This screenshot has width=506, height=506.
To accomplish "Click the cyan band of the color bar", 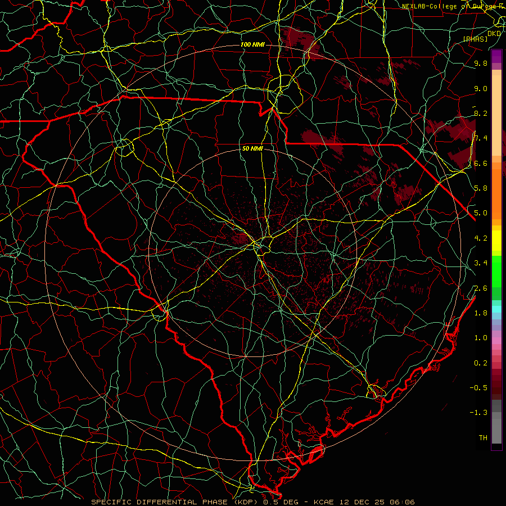I will pyautogui.click(x=496, y=309).
